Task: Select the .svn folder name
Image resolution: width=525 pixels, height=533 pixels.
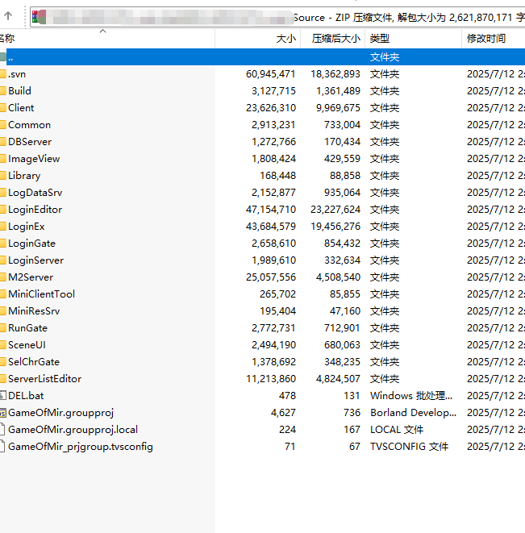Action: [17, 73]
